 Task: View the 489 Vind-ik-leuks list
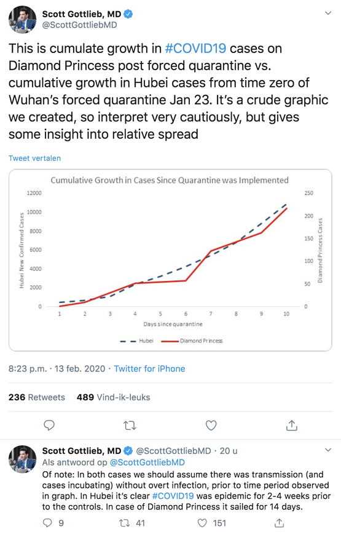[114, 397]
